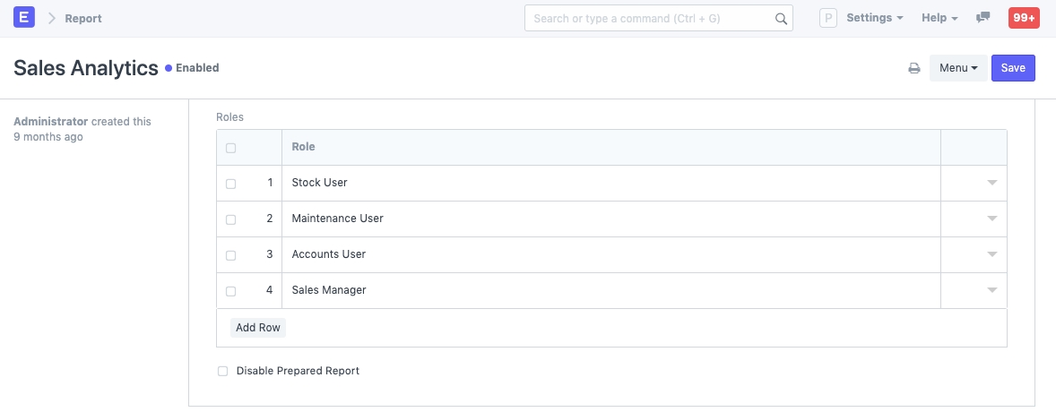Select the Sales Manager row checkbox
This screenshot has height=412, width=1056.
click(x=231, y=291)
